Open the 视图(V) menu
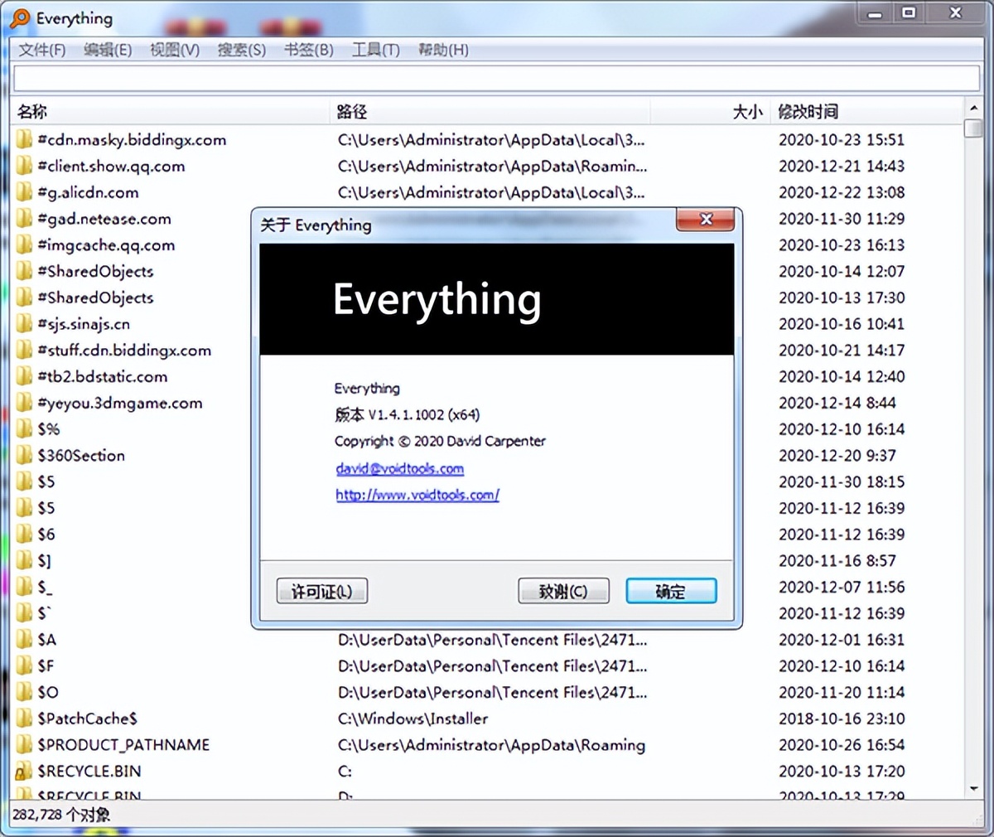994x837 pixels. coord(175,50)
